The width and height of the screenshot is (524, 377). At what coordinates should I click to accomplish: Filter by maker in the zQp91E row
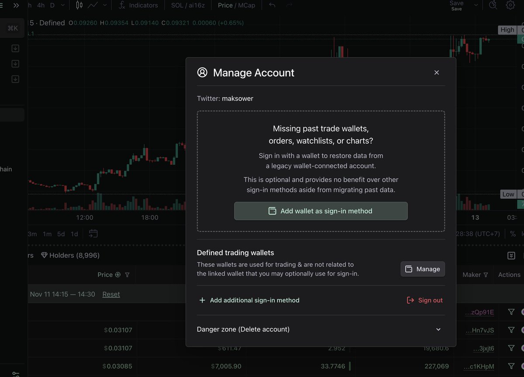[511, 312]
